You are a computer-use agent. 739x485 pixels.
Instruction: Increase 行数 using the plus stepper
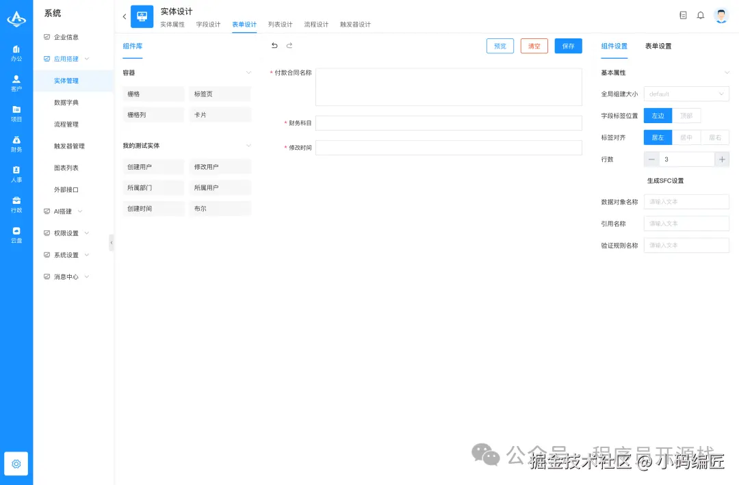pos(722,159)
